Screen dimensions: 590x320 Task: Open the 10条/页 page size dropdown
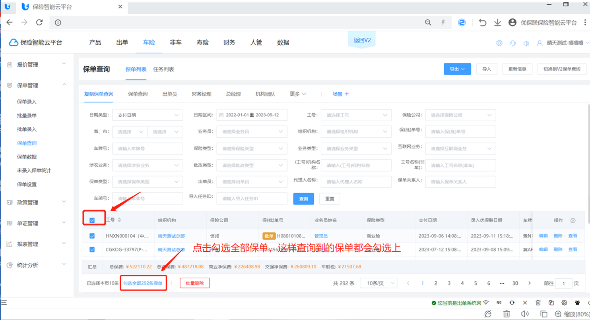(378, 283)
